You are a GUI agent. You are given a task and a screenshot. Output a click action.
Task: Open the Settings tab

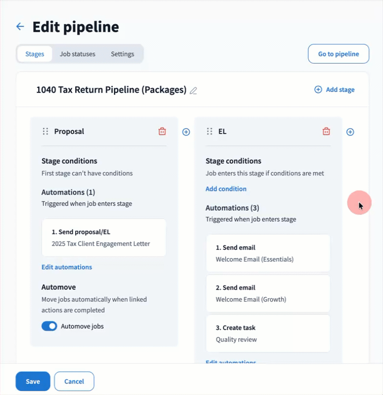tap(122, 54)
